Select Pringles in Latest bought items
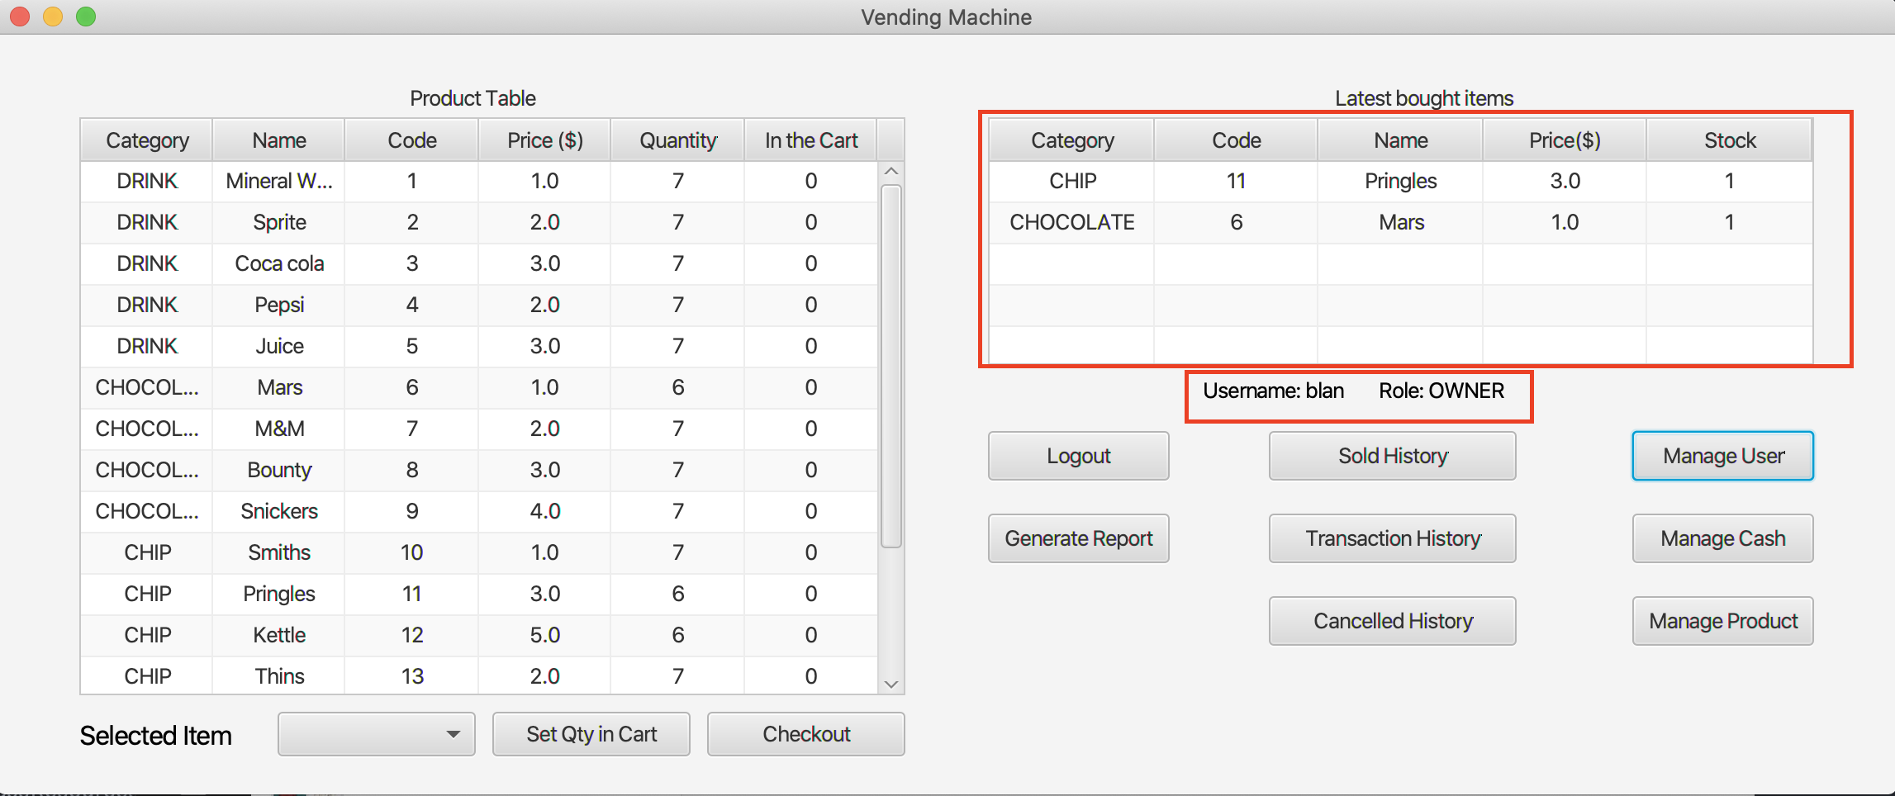 pos(1400,181)
